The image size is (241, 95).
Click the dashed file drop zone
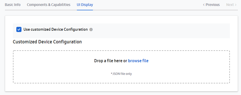121,67
